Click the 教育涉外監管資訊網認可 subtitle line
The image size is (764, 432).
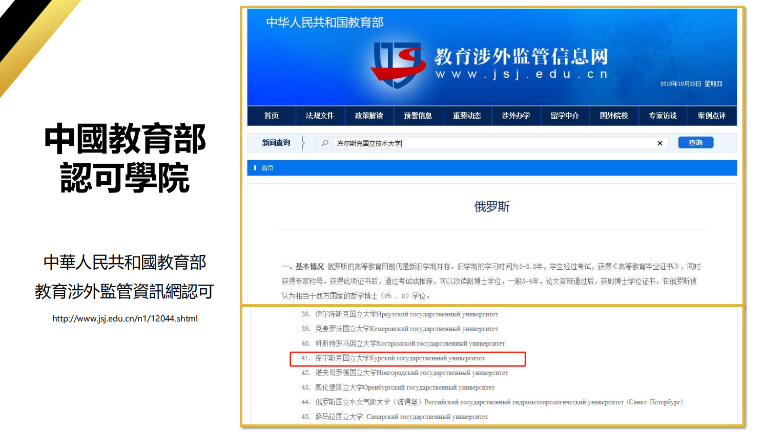125,291
